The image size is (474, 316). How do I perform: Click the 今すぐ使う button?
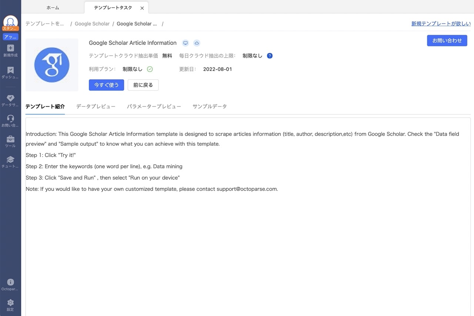point(106,85)
